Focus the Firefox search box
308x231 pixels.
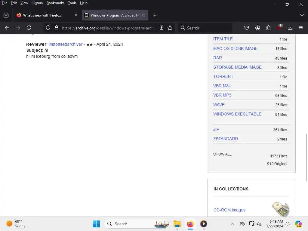pos(205,28)
